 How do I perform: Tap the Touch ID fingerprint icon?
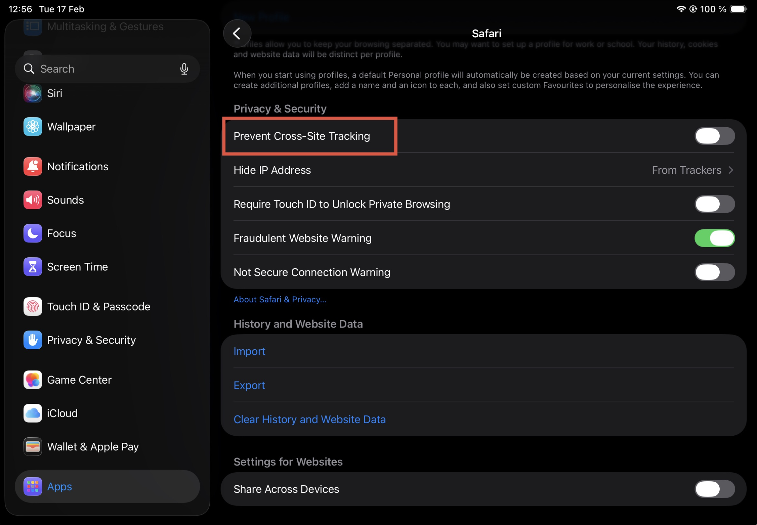pyautogui.click(x=33, y=307)
